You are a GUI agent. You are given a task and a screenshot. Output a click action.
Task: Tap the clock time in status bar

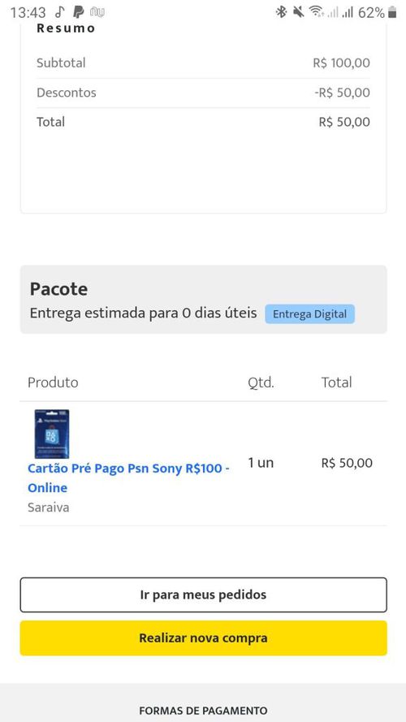(28, 12)
